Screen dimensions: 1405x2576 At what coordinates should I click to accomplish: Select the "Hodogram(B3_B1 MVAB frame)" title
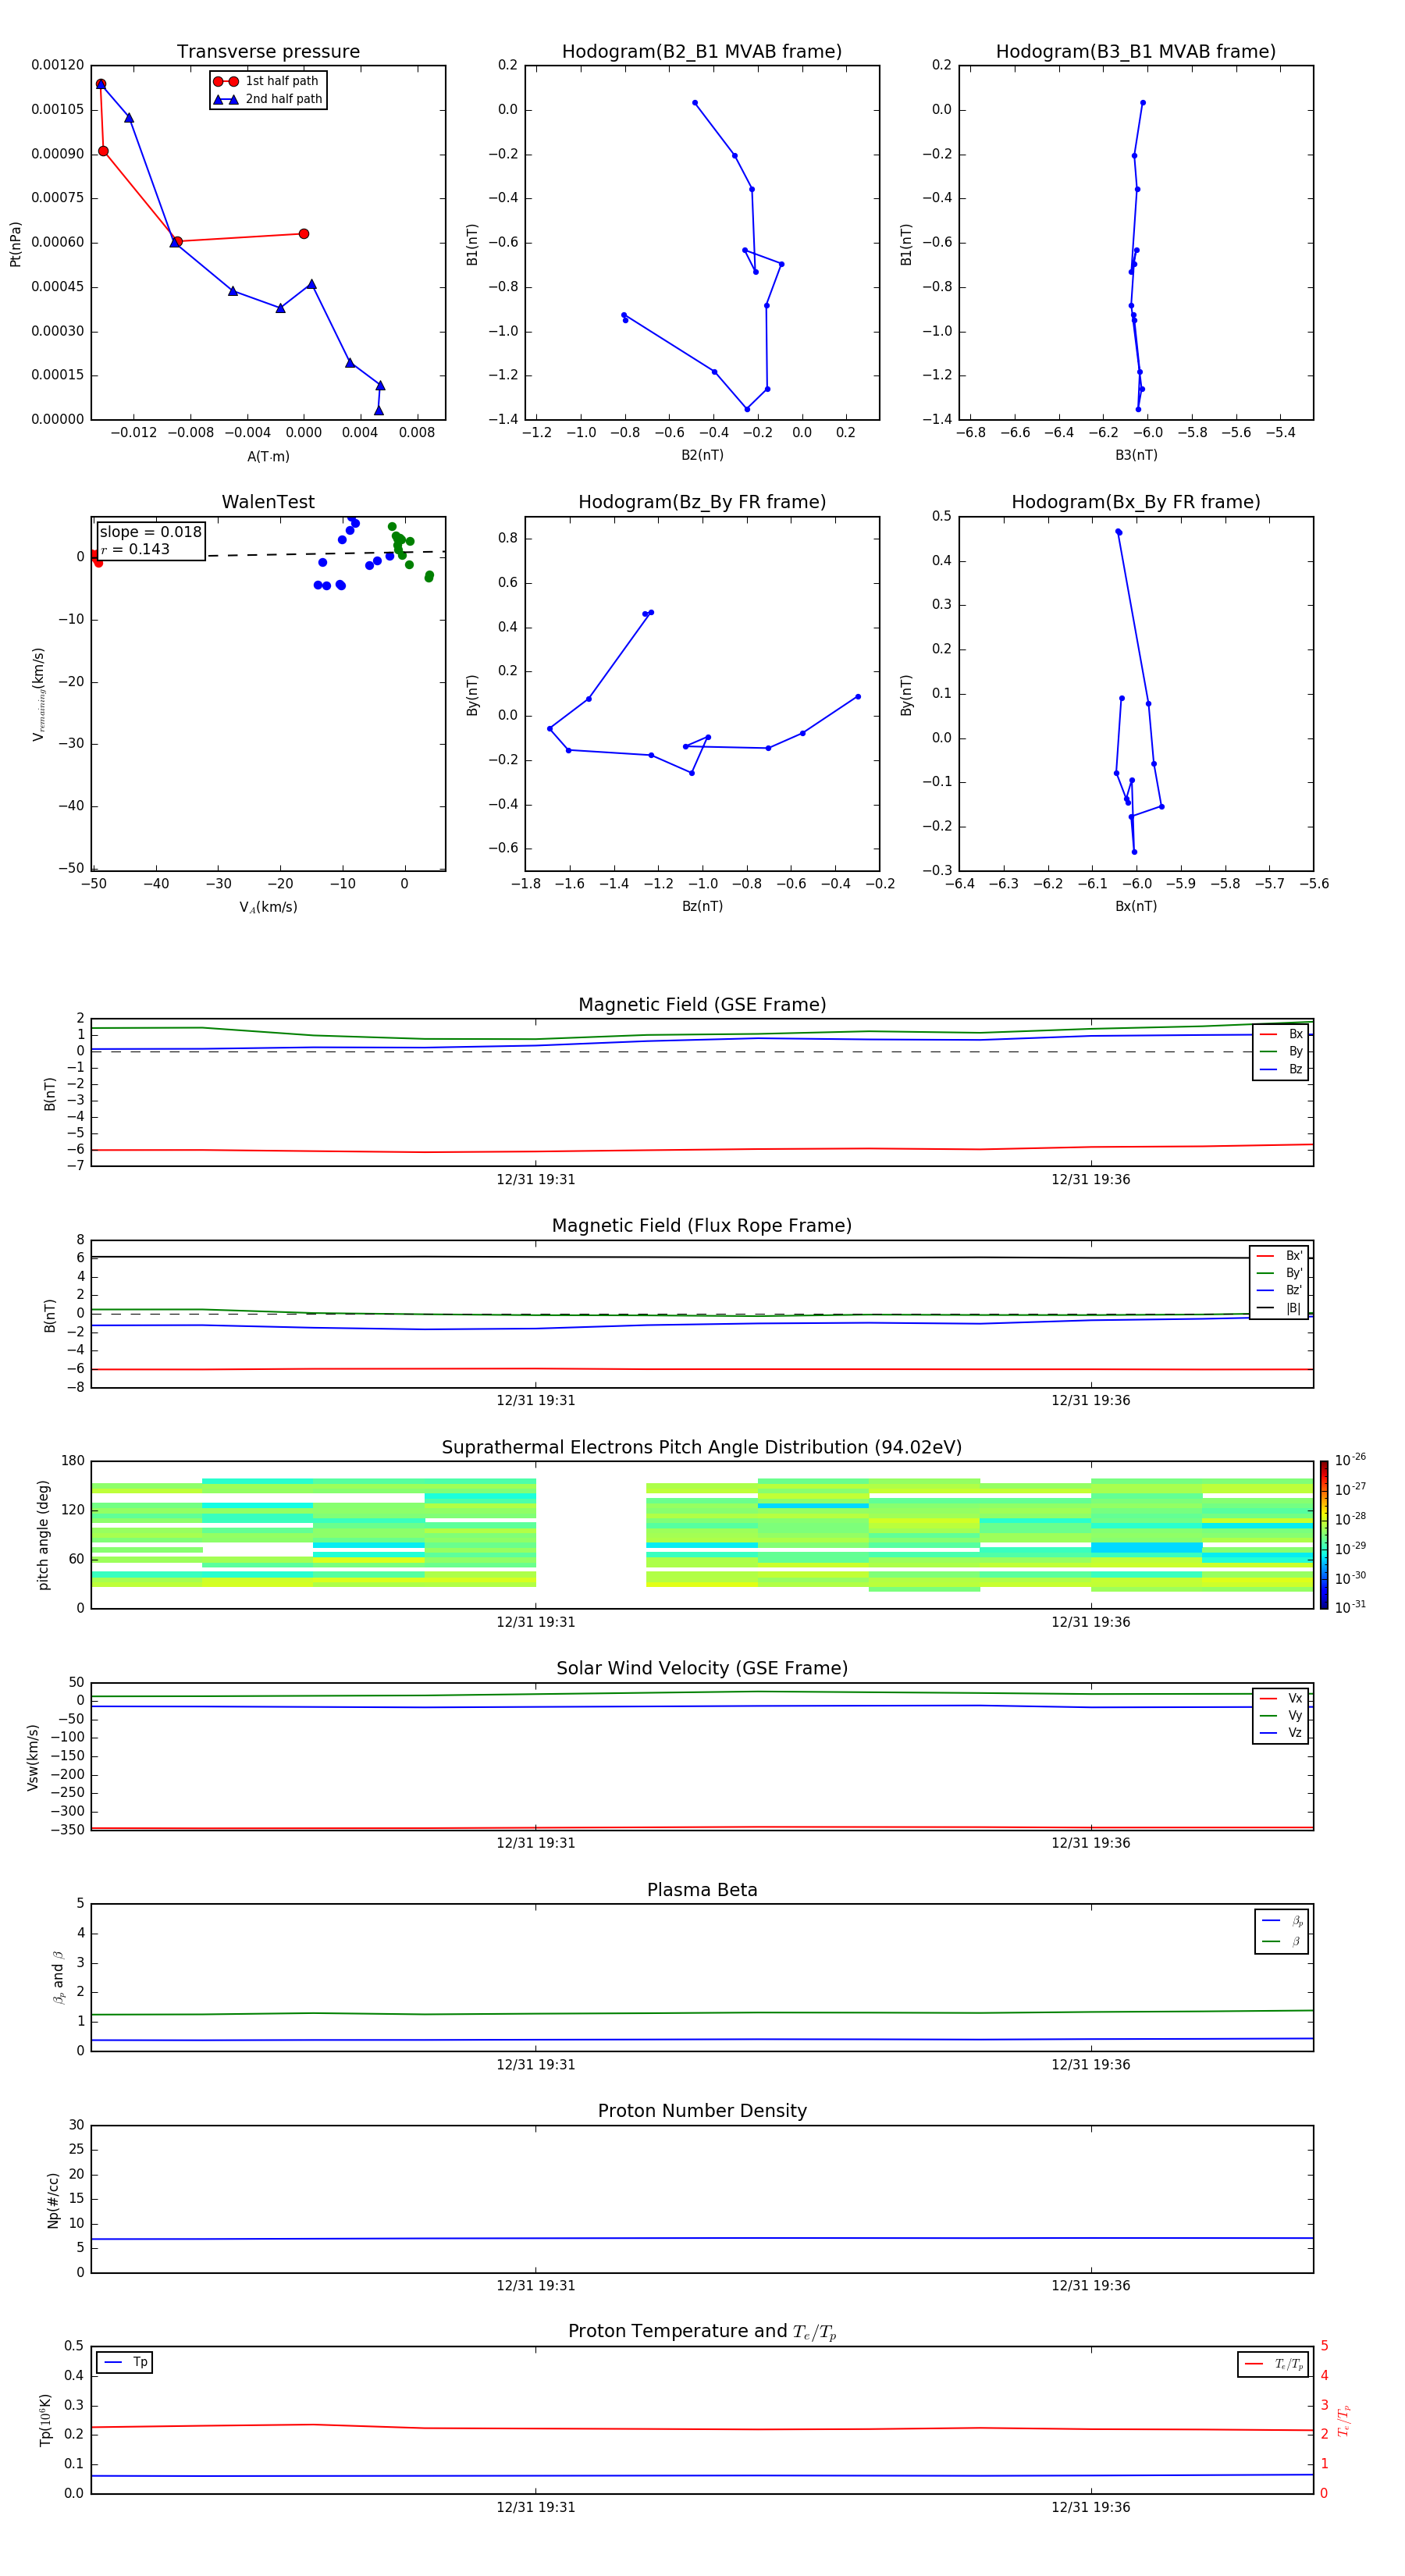[x=1136, y=52]
